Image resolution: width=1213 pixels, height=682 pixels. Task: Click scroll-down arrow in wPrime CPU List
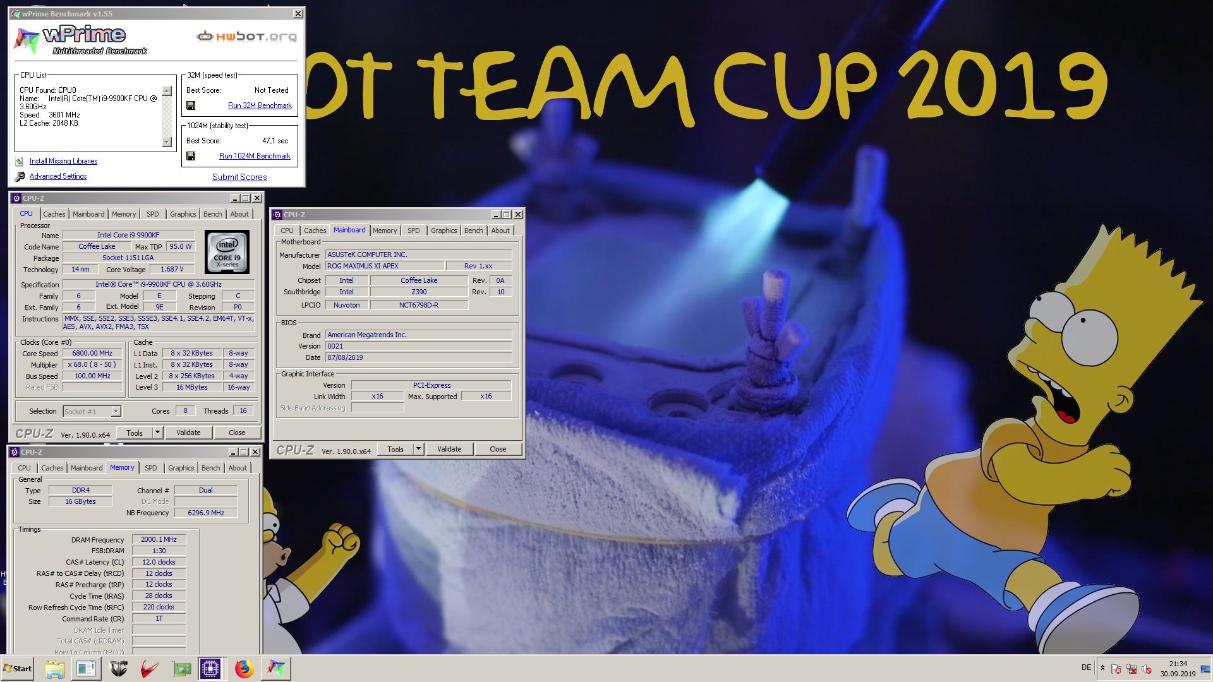tap(167, 142)
